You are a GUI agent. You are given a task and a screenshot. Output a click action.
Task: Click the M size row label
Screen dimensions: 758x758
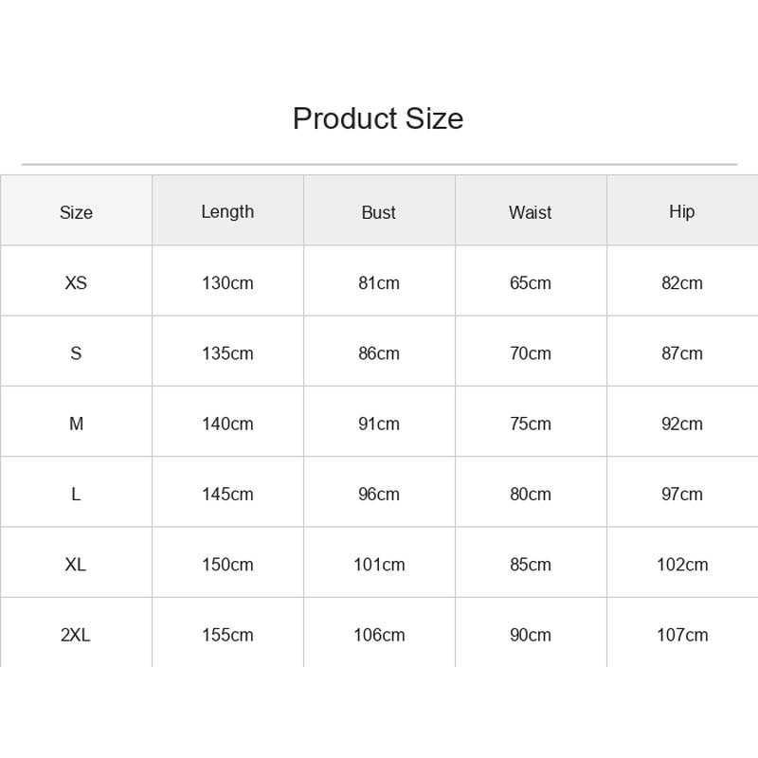76,424
